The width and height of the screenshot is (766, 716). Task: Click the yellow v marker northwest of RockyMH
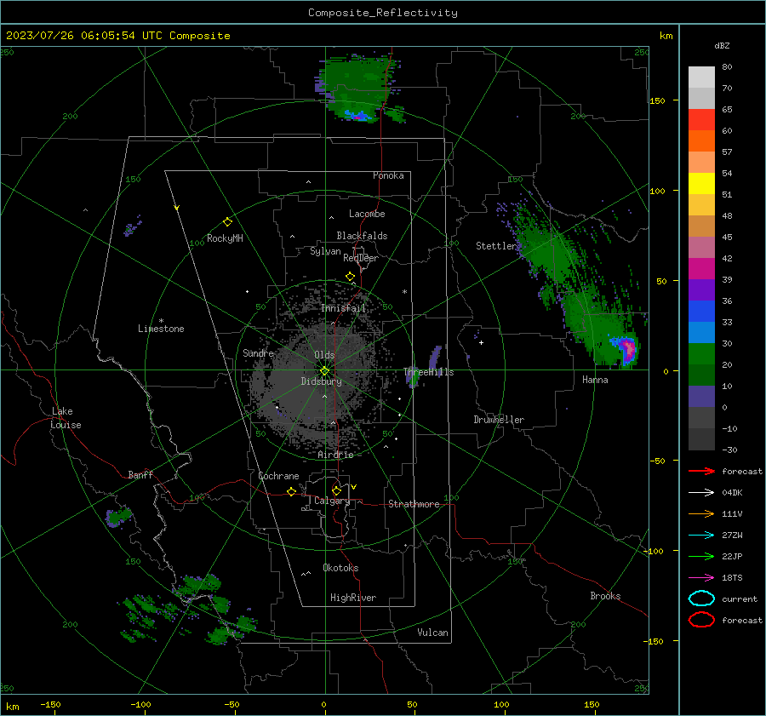pyautogui.click(x=177, y=208)
